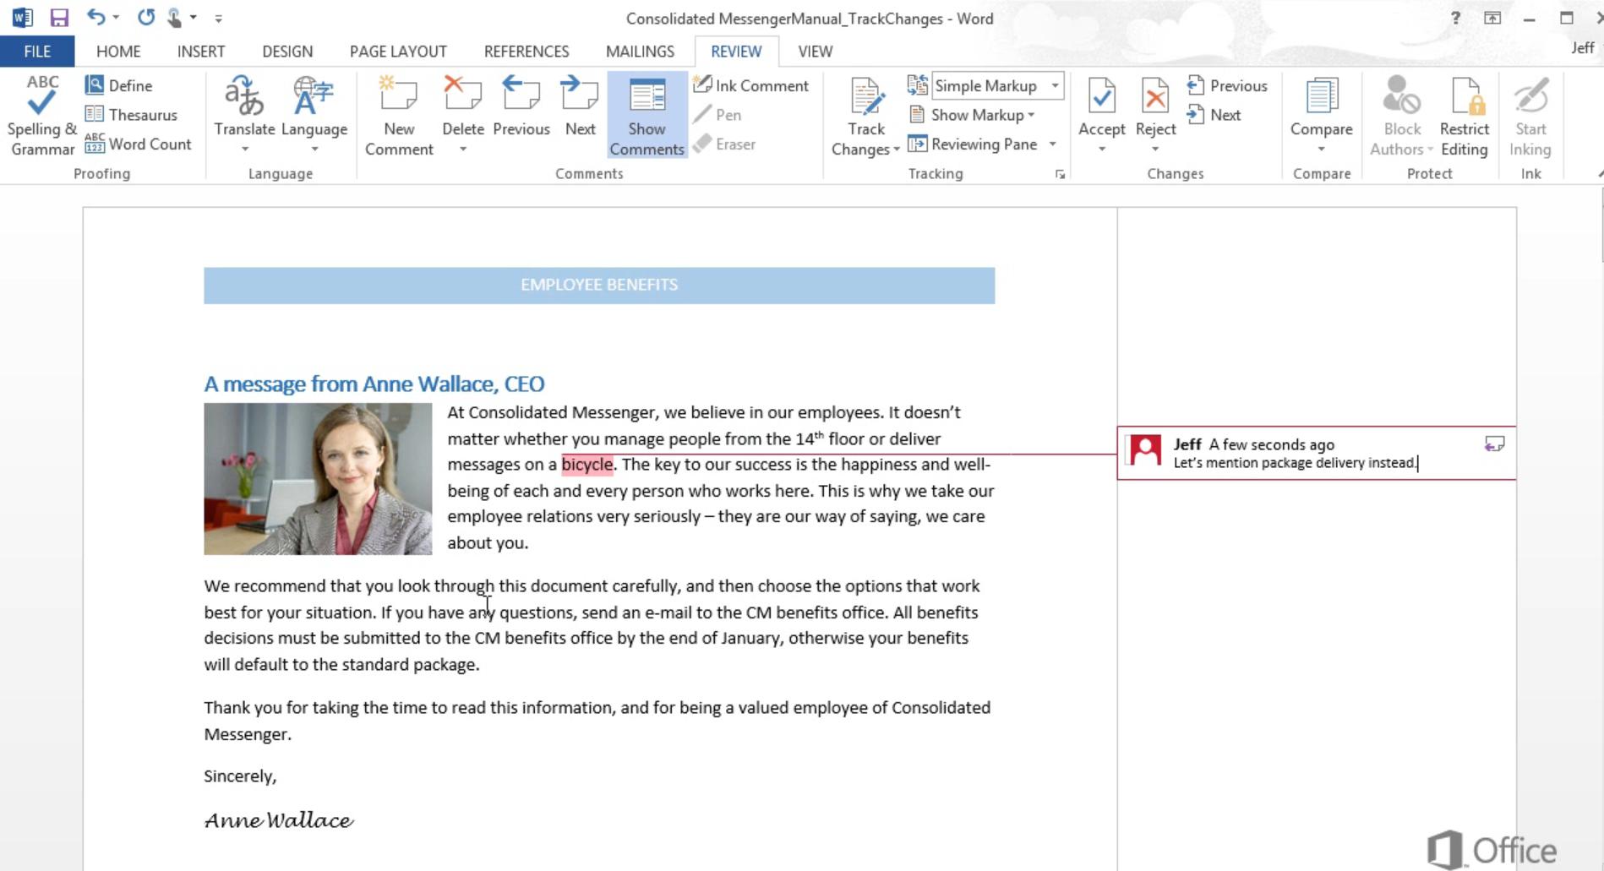Screen dimensions: 1604x871
Task: Show the Word Count
Action: pyautogui.click(x=138, y=144)
